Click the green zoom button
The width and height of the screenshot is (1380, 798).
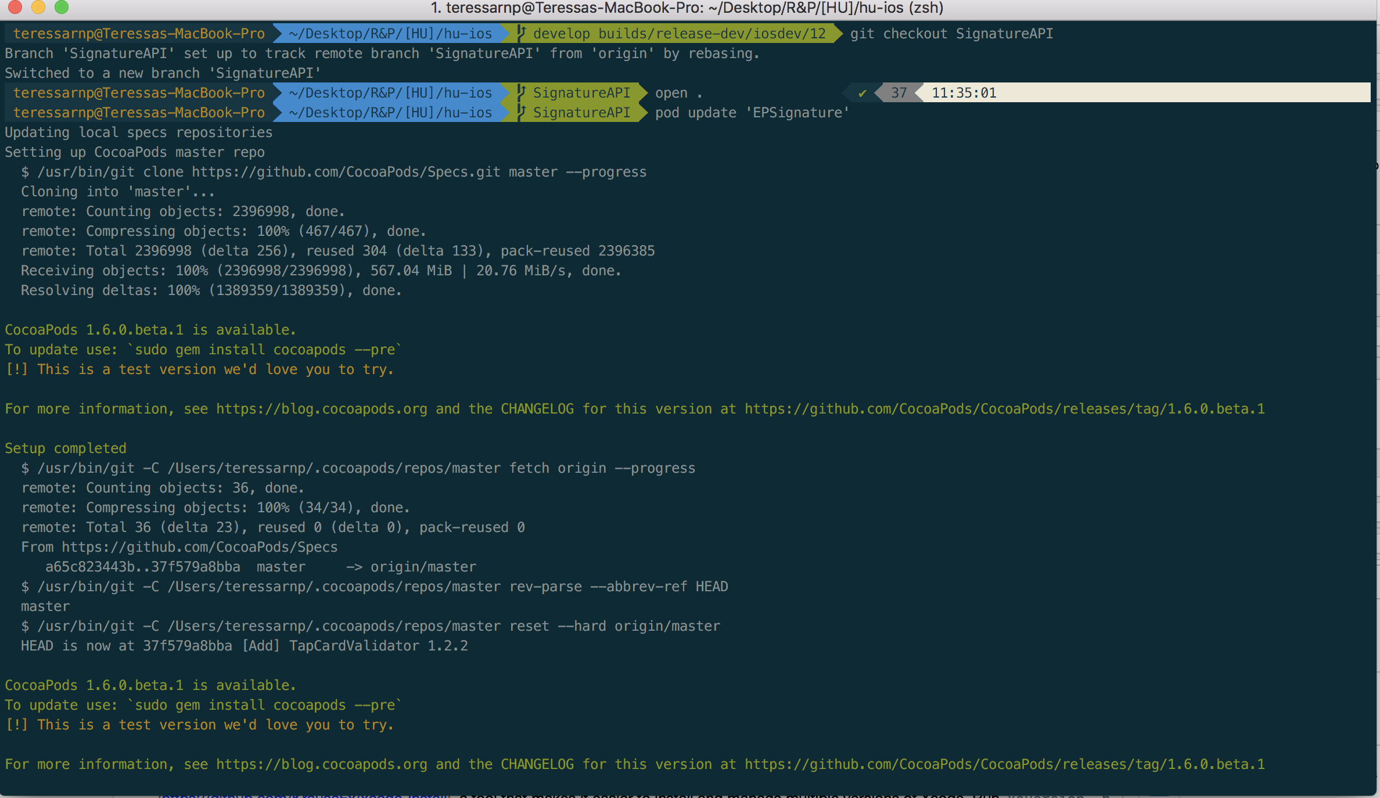tap(62, 8)
